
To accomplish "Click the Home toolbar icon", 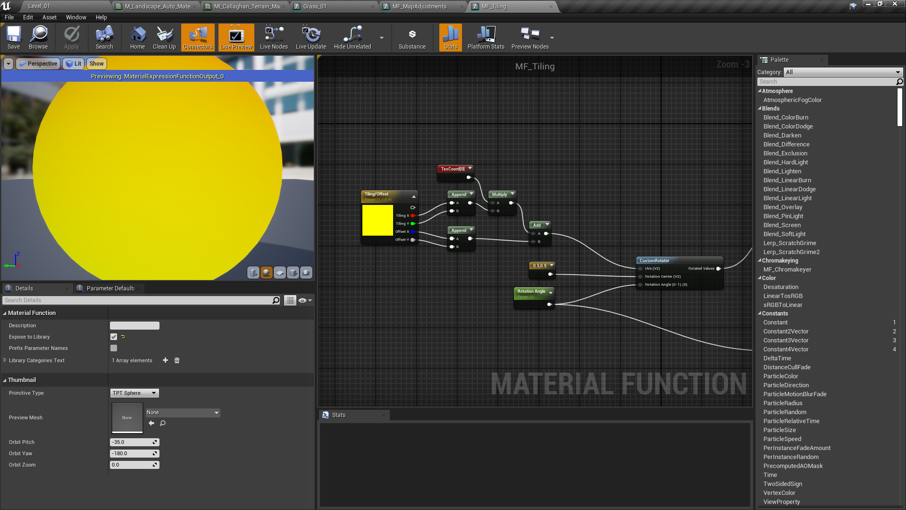I will (x=137, y=37).
